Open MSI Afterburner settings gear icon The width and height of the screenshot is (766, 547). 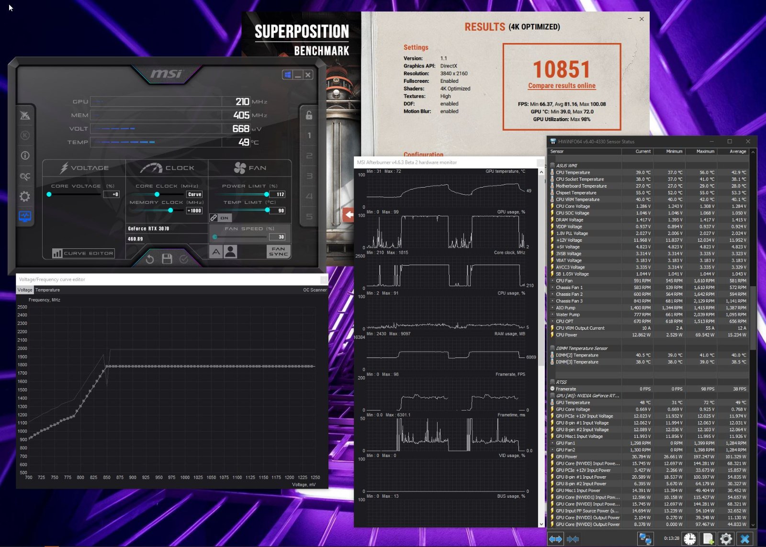pyautogui.click(x=25, y=196)
